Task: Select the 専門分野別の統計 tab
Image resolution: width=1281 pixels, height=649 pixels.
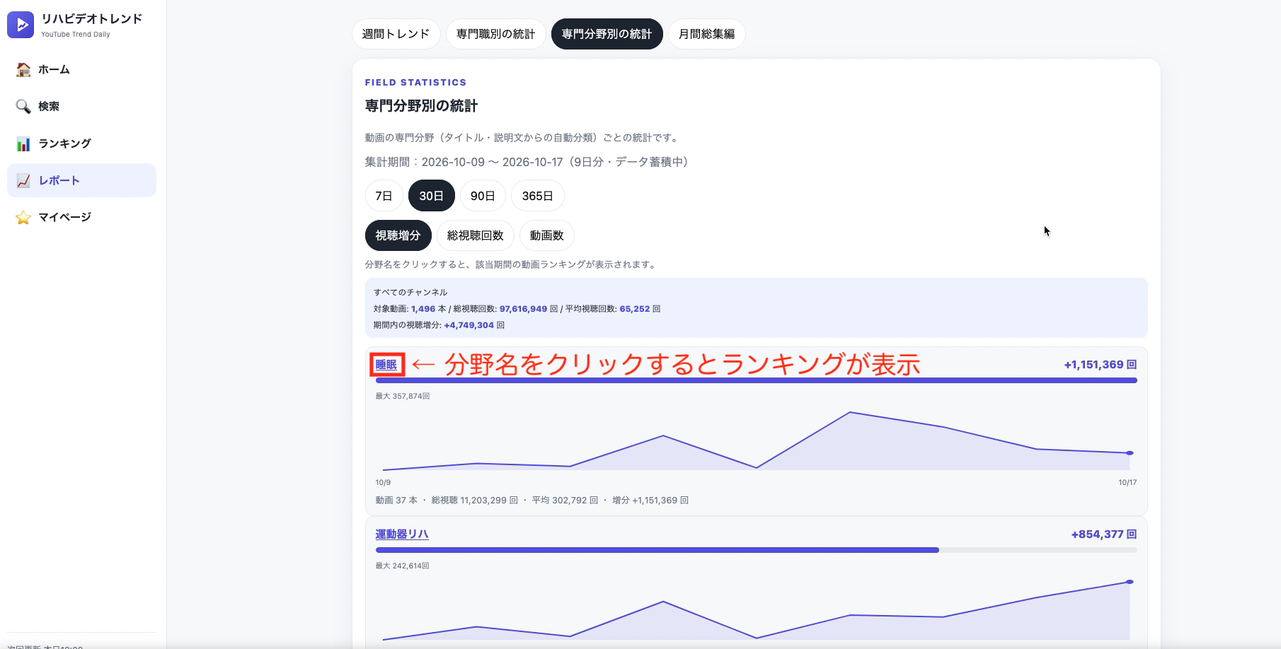Action: pos(607,34)
